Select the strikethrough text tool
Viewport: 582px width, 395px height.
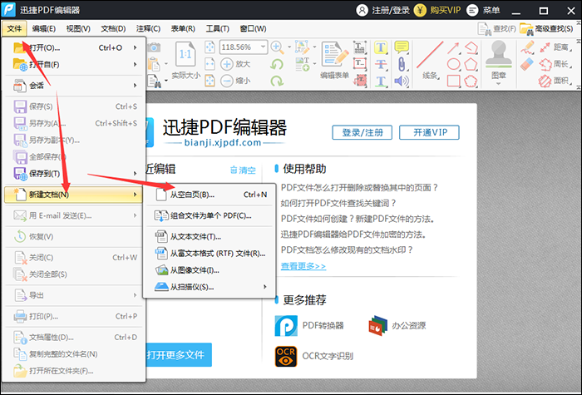point(381,64)
